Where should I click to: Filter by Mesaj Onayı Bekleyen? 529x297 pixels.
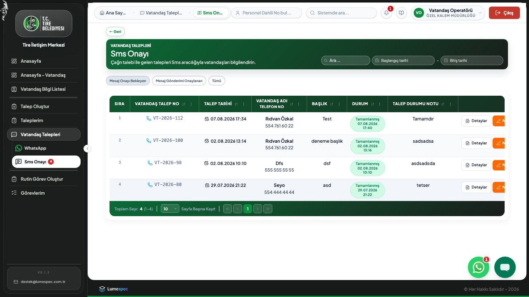(x=128, y=81)
